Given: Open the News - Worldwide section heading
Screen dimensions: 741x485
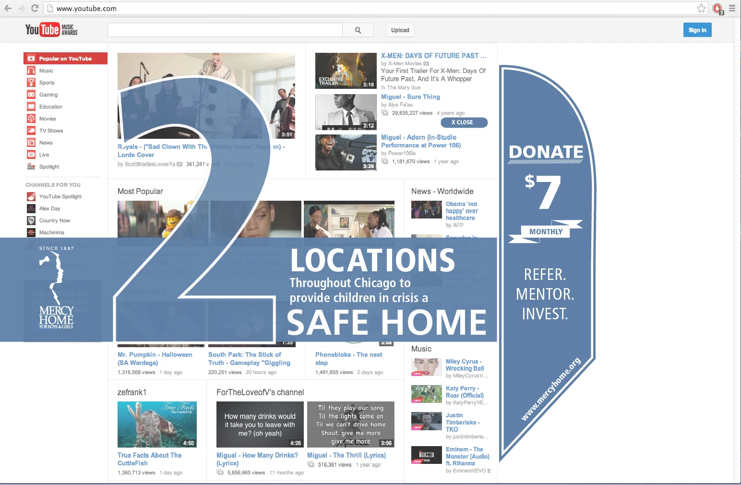Looking at the screenshot, I should tap(442, 191).
